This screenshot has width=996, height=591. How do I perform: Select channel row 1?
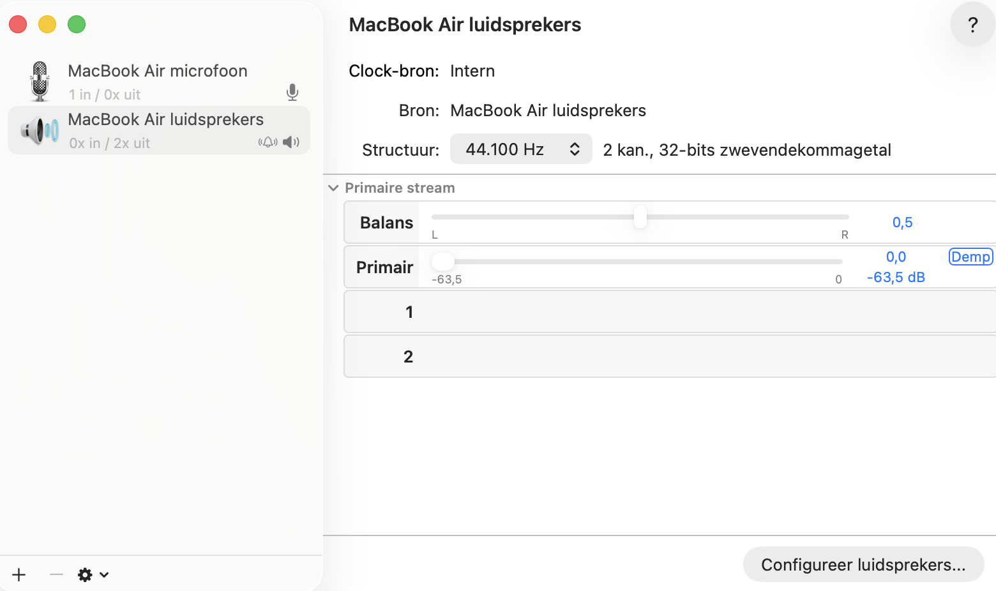[x=669, y=311]
